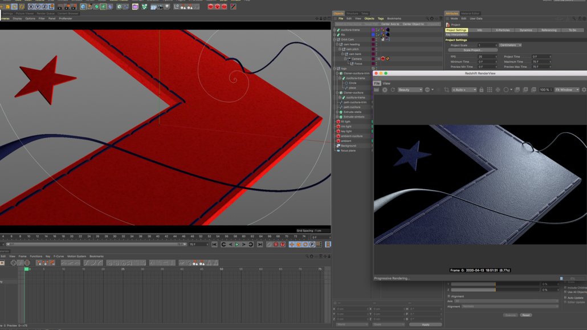Viewport: 587px width, 330px height.
Task: Collapse the logo group
Action: point(335,68)
